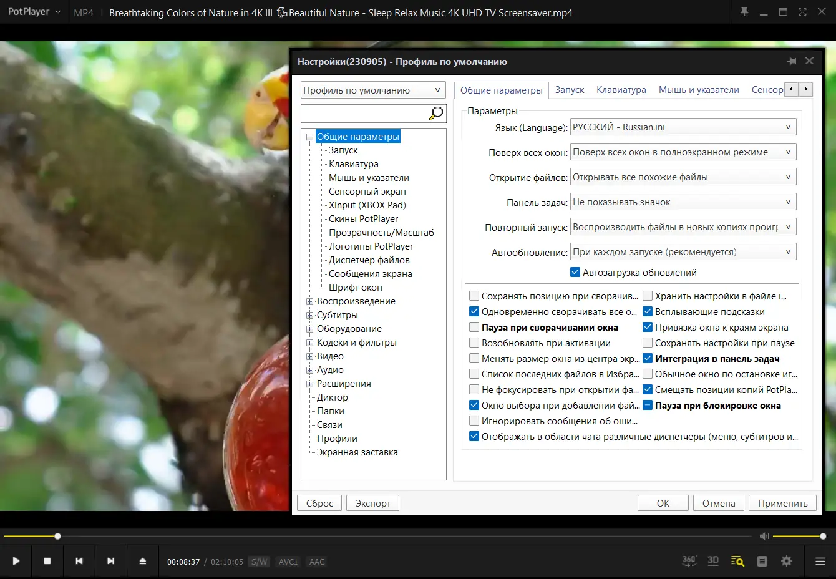
Task: Click the AAC audio codec badge
Action: click(x=317, y=562)
